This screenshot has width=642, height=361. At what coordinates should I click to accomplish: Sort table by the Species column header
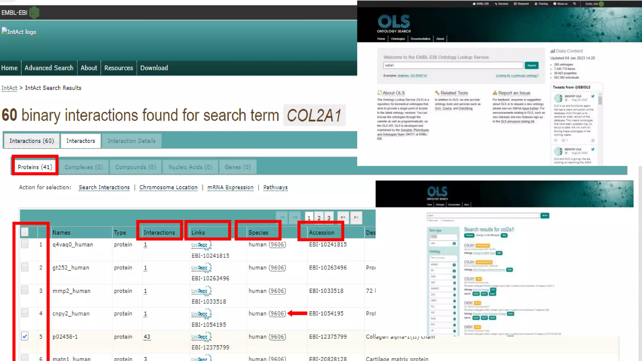[258, 233]
